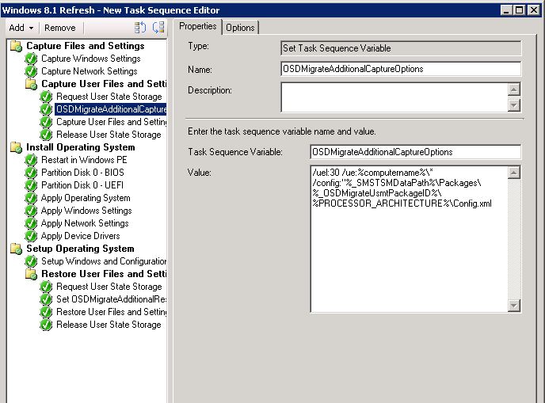This screenshot has width=545, height=403.
Task: Click the move step up toolbar icon
Action: tap(140, 28)
